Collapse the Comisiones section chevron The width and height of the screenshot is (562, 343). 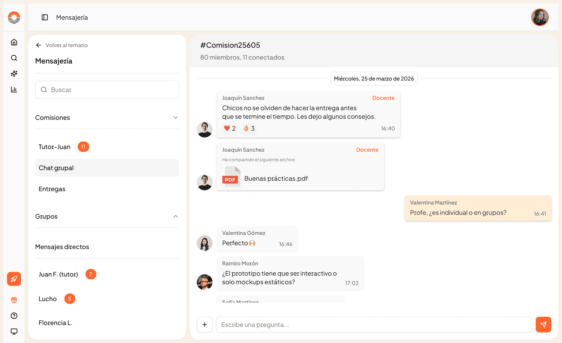pos(176,117)
